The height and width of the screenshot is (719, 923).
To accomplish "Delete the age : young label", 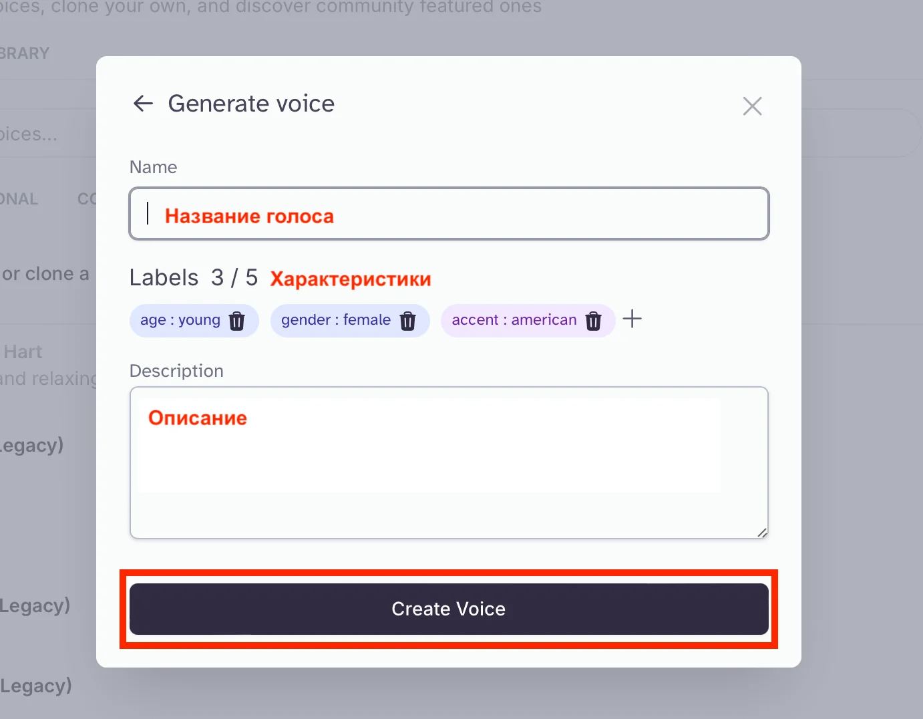I will click(x=237, y=321).
